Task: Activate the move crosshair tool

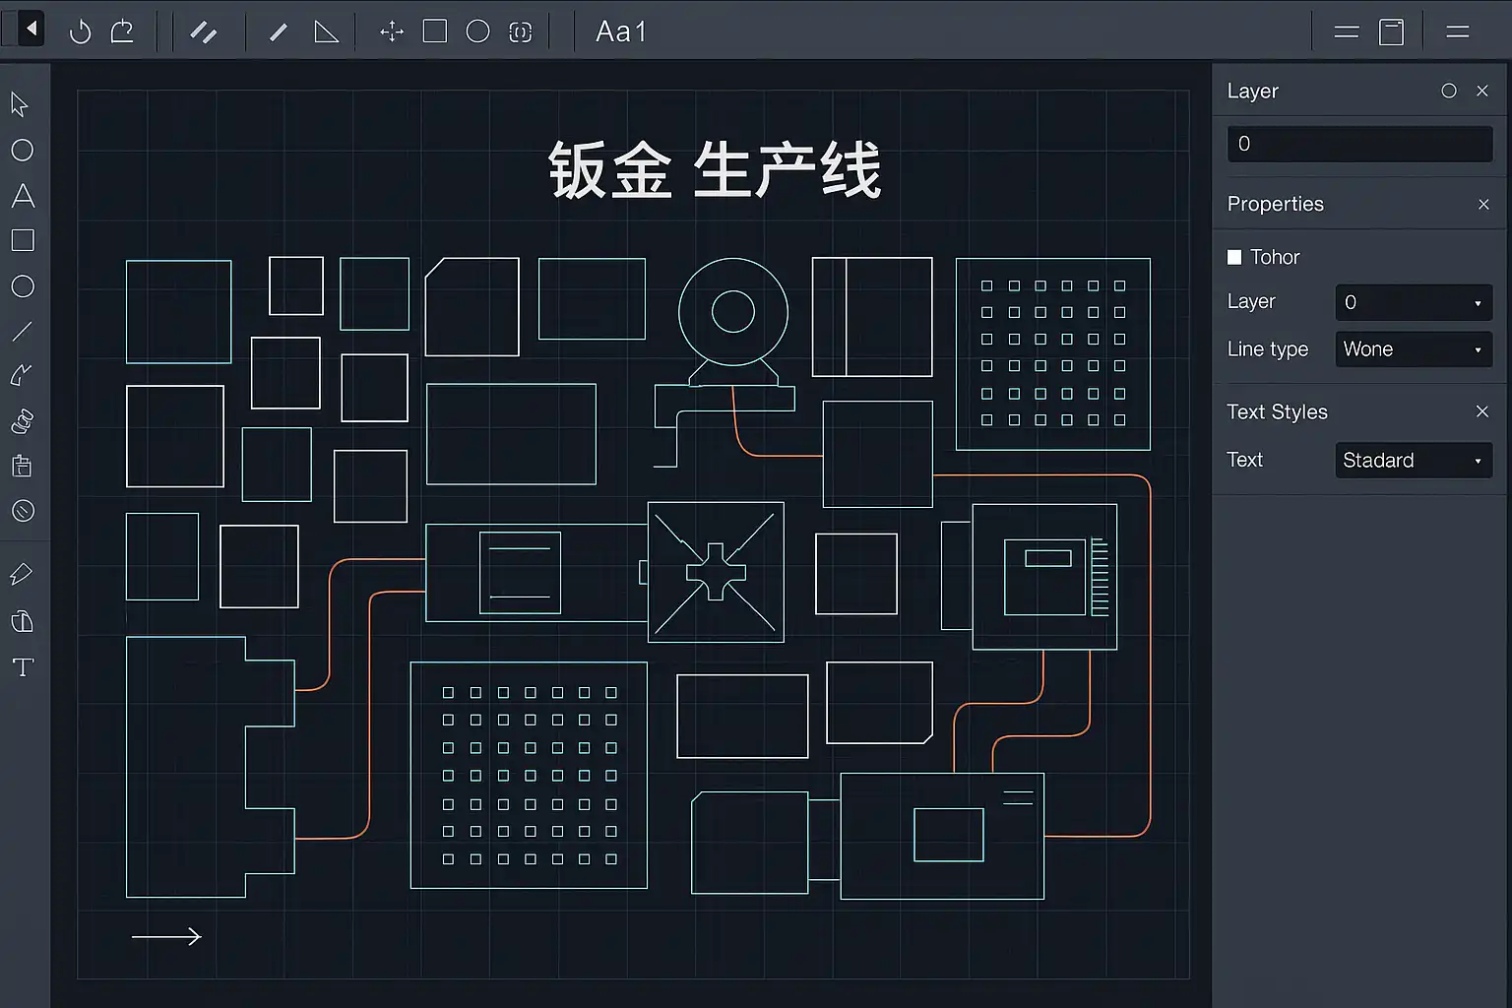Action: (x=392, y=31)
